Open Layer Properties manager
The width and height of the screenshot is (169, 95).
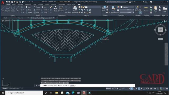[75, 9]
